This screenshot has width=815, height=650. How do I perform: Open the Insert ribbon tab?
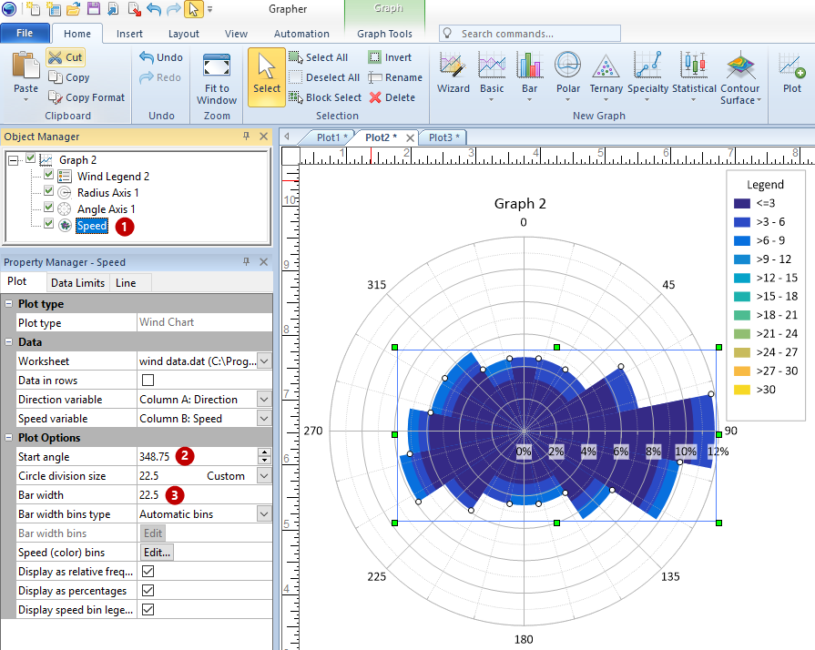click(129, 34)
